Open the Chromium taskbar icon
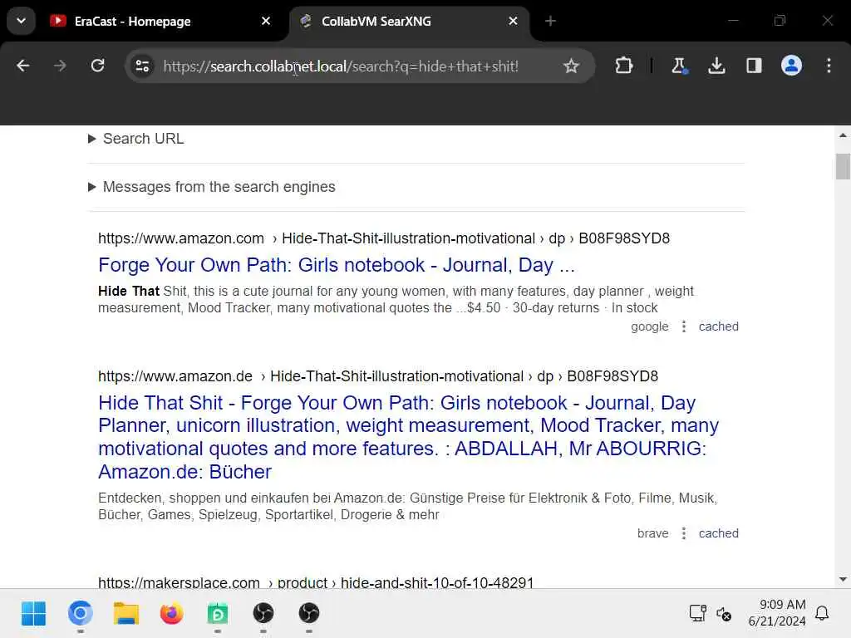The image size is (851, 638). point(81,614)
